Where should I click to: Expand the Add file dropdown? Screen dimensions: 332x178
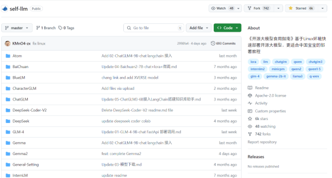coord(199,28)
